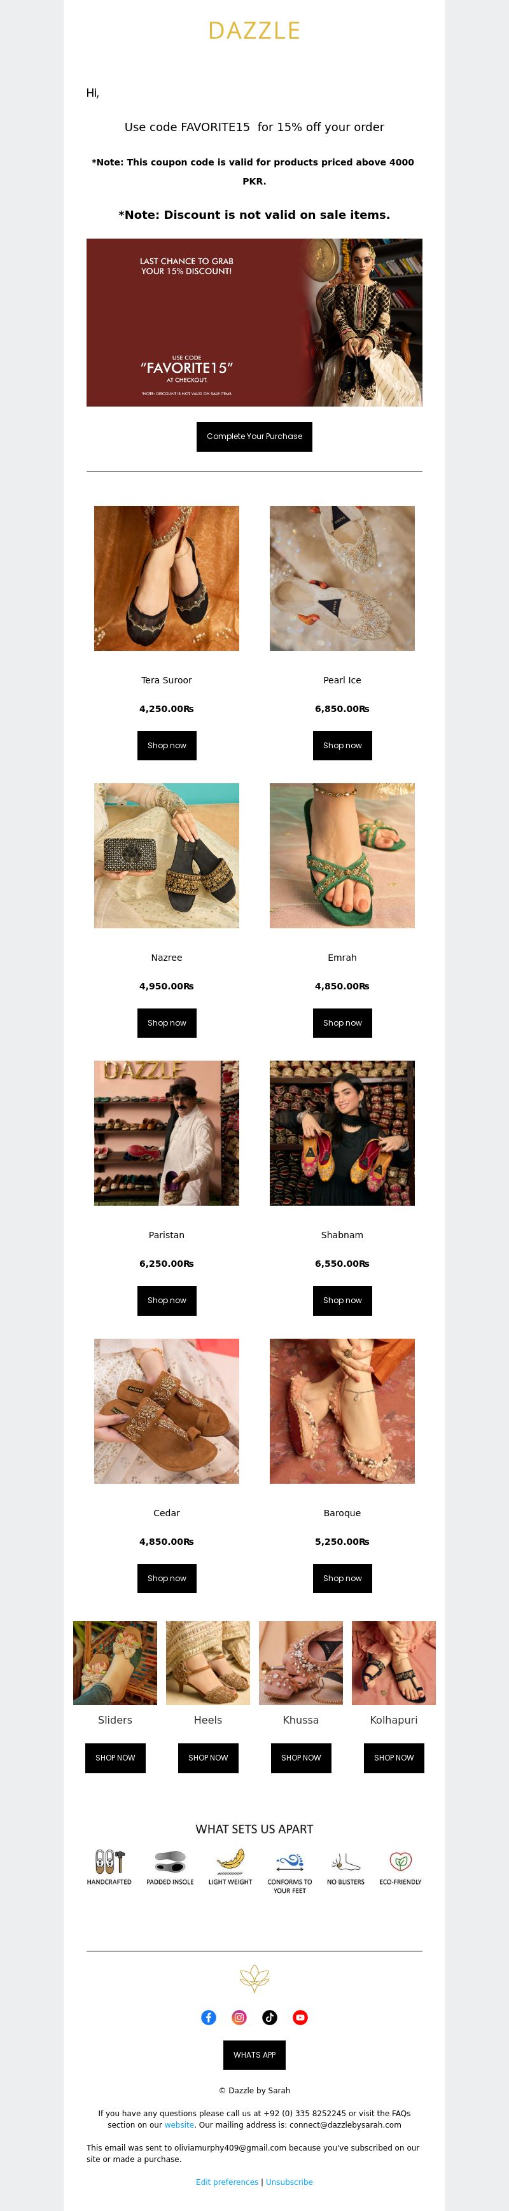Shop now for Pearl Ice
The height and width of the screenshot is (2211, 509).
pyautogui.click(x=342, y=745)
